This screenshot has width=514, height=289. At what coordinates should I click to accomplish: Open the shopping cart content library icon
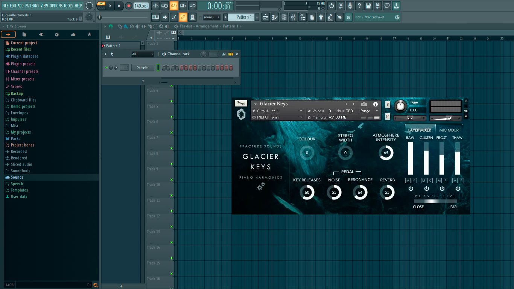[x=348, y=17]
